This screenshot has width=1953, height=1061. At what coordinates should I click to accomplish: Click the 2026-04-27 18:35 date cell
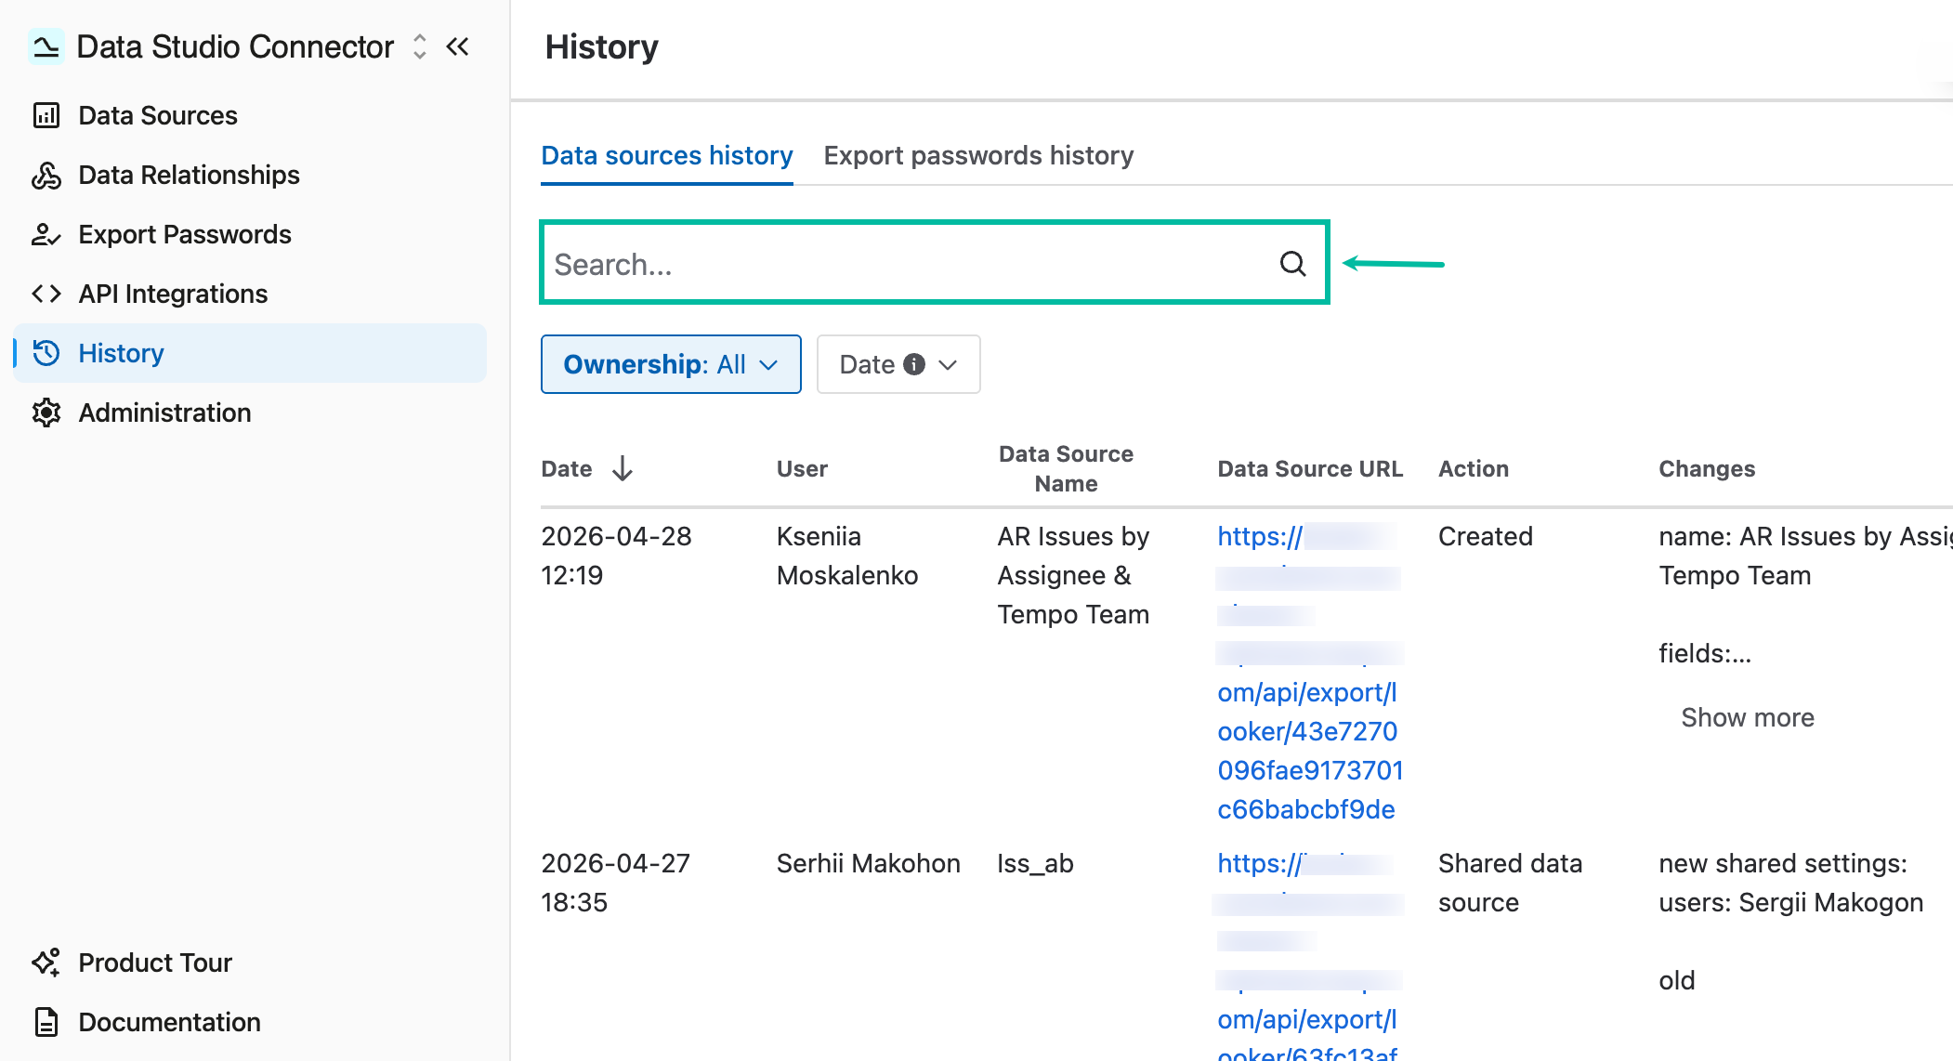pyautogui.click(x=615, y=883)
